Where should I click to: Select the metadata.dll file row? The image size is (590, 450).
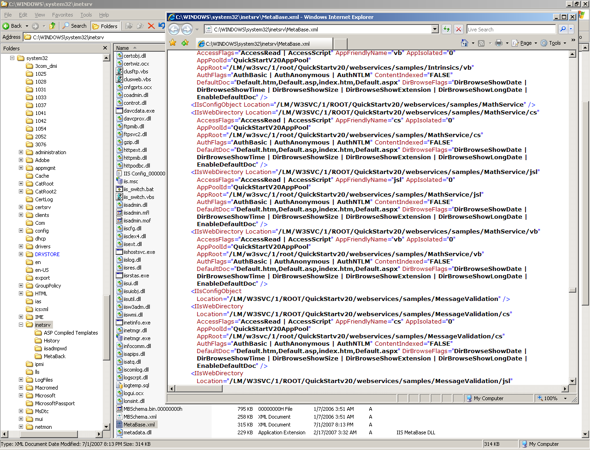137,432
